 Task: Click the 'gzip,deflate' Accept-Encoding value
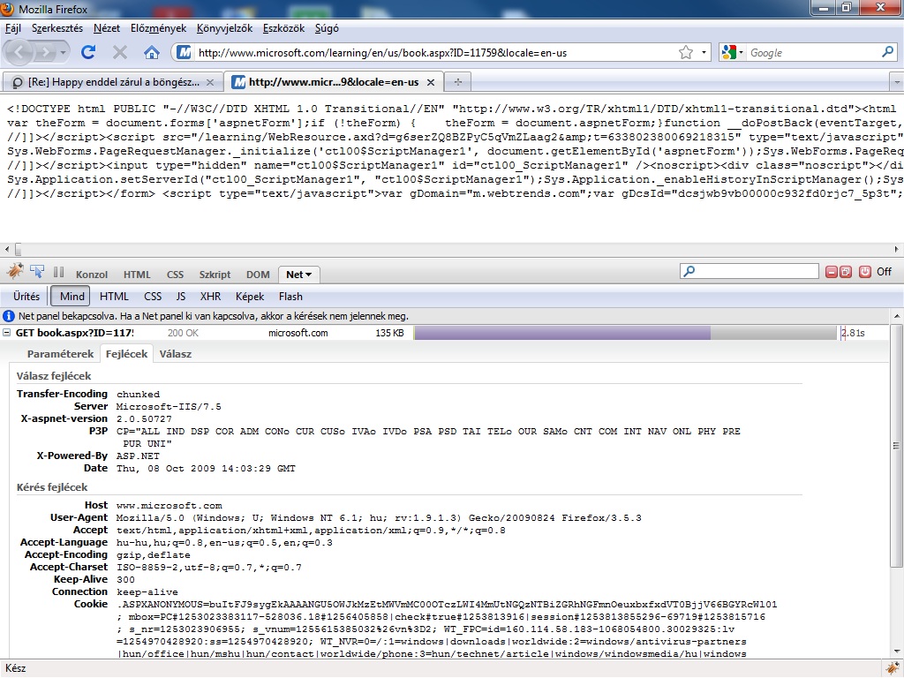pyautogui.click(x=153, y=555)
